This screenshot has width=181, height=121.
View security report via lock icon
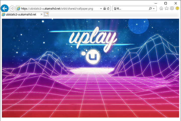105,8
